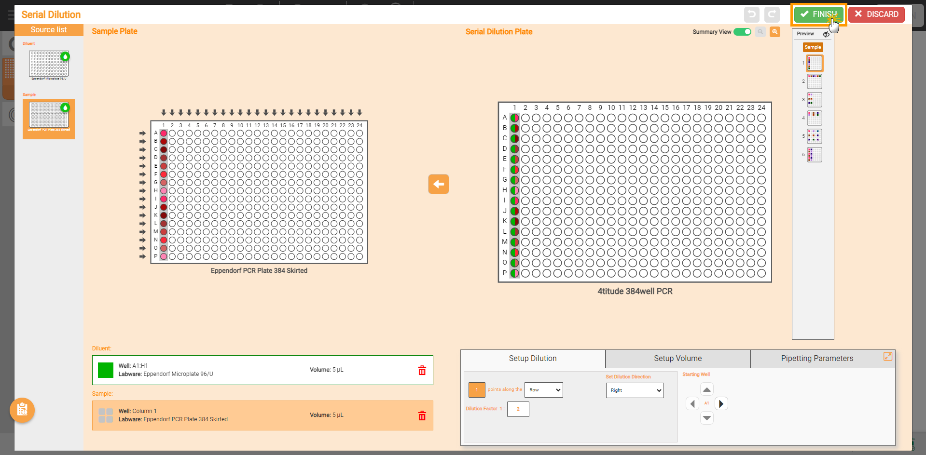The image size is (926, 455).
Task: Click the Dilution Factor input field
Action: 518,409
